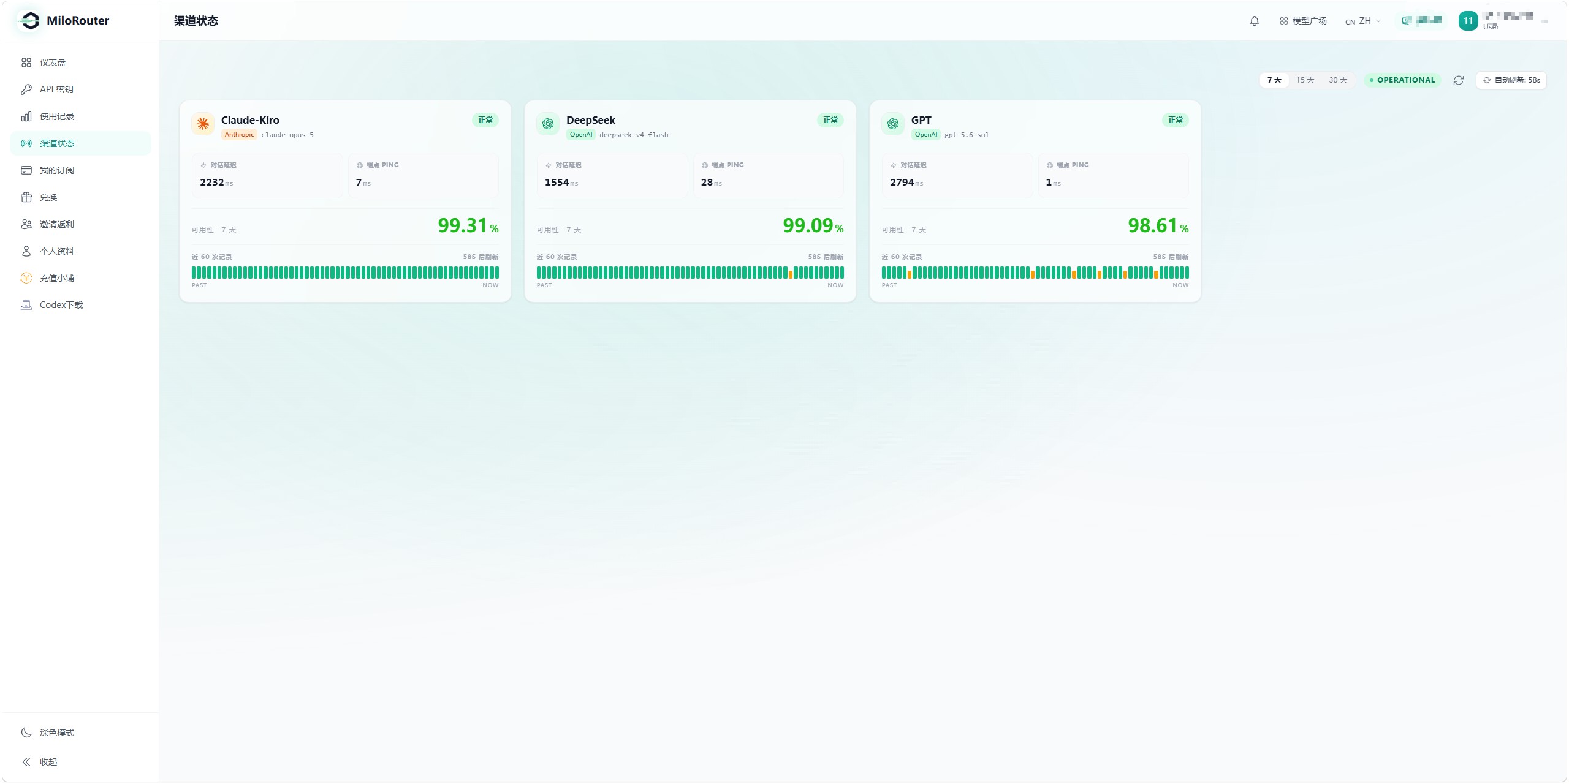Screen dimensions: 1569x784
Task: Open 仪表盘 in the sidebar
Action: pyautogui.click(x=80, y=62)
